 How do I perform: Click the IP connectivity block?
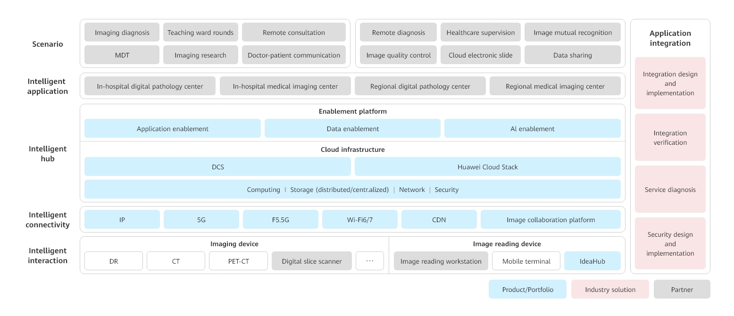coord(122,219)
